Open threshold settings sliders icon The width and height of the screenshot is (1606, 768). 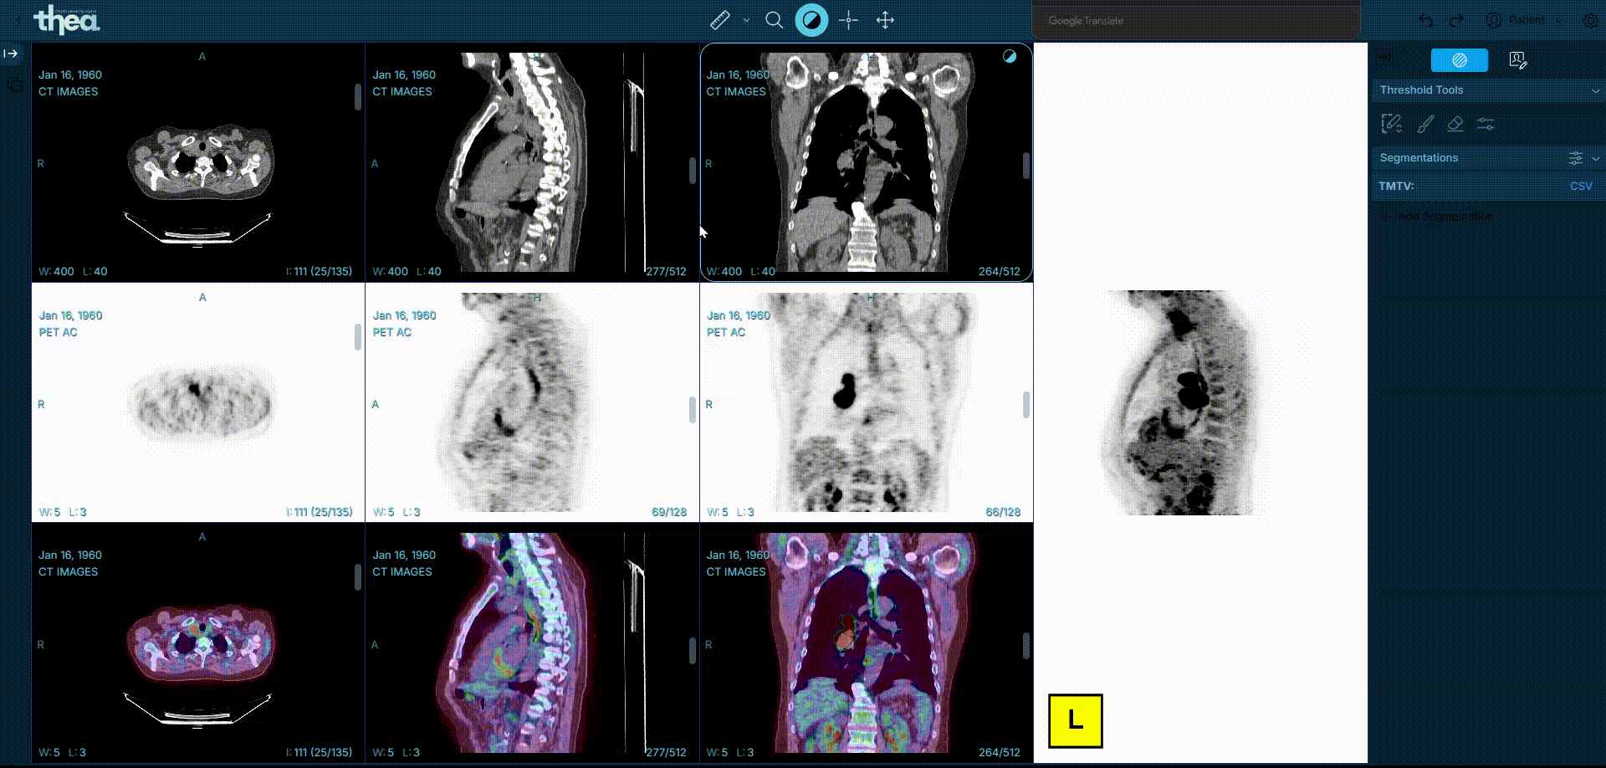coord(1486,125)
